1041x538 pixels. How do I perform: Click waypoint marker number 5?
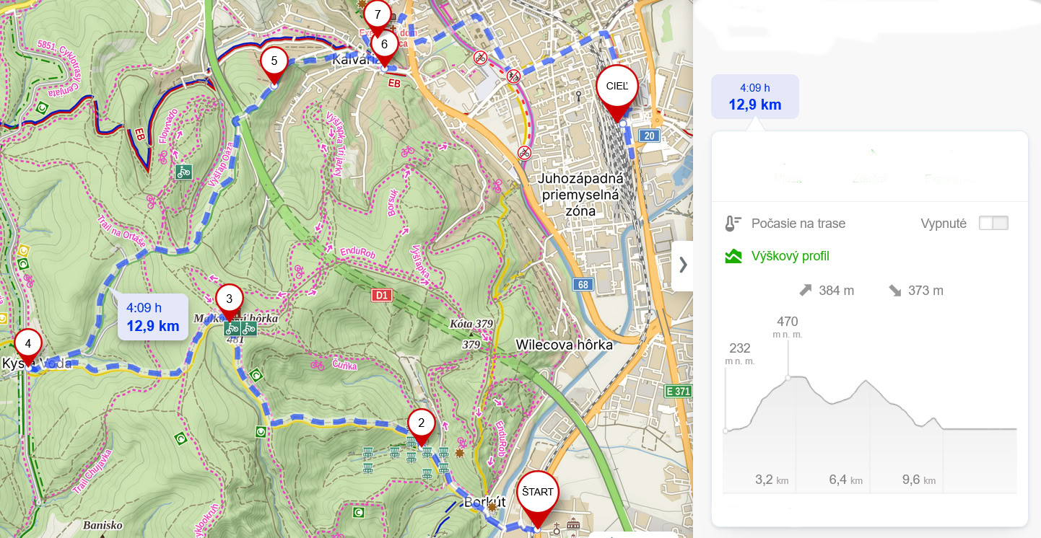(x=274, y=62)
